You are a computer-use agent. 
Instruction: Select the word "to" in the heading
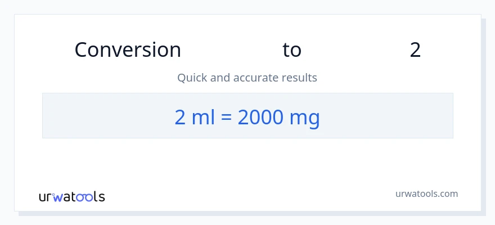(x=292, y=50)
